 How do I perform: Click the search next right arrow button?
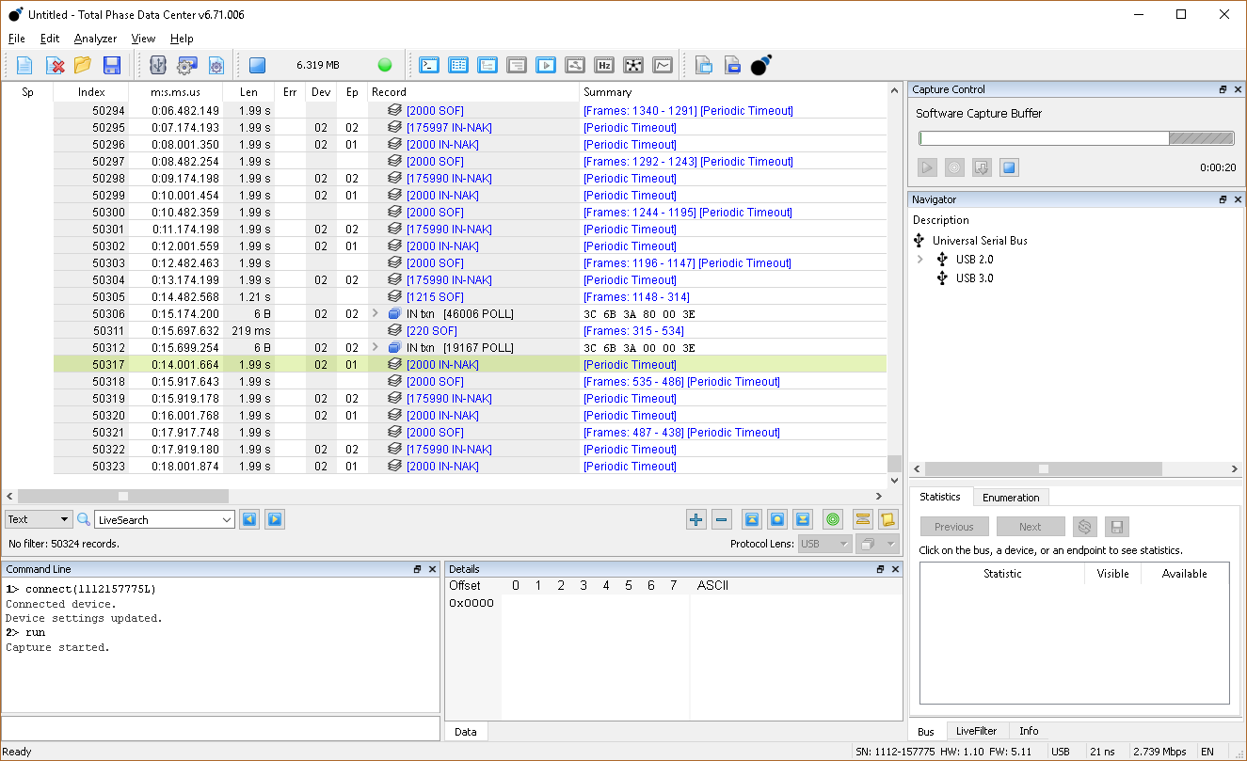275,519
